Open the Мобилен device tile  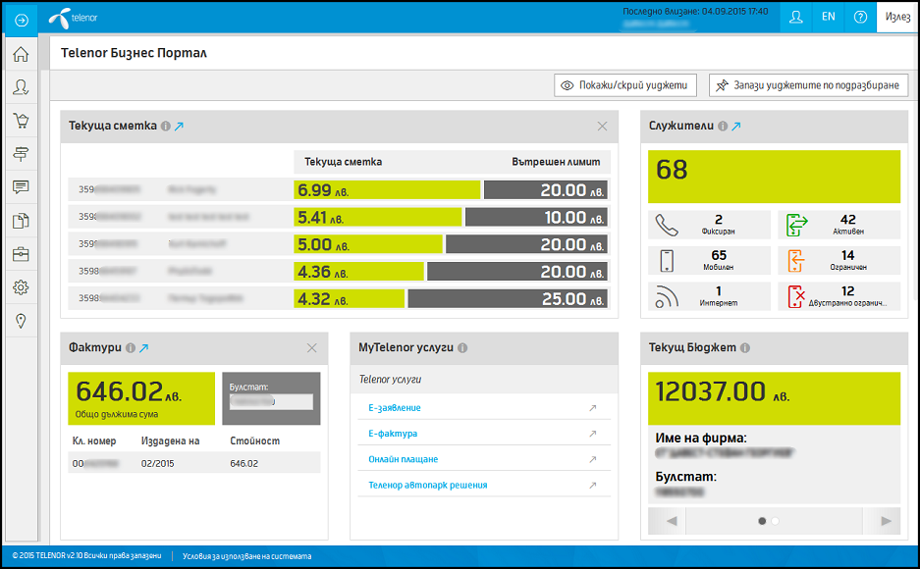(x=709, y=260)
